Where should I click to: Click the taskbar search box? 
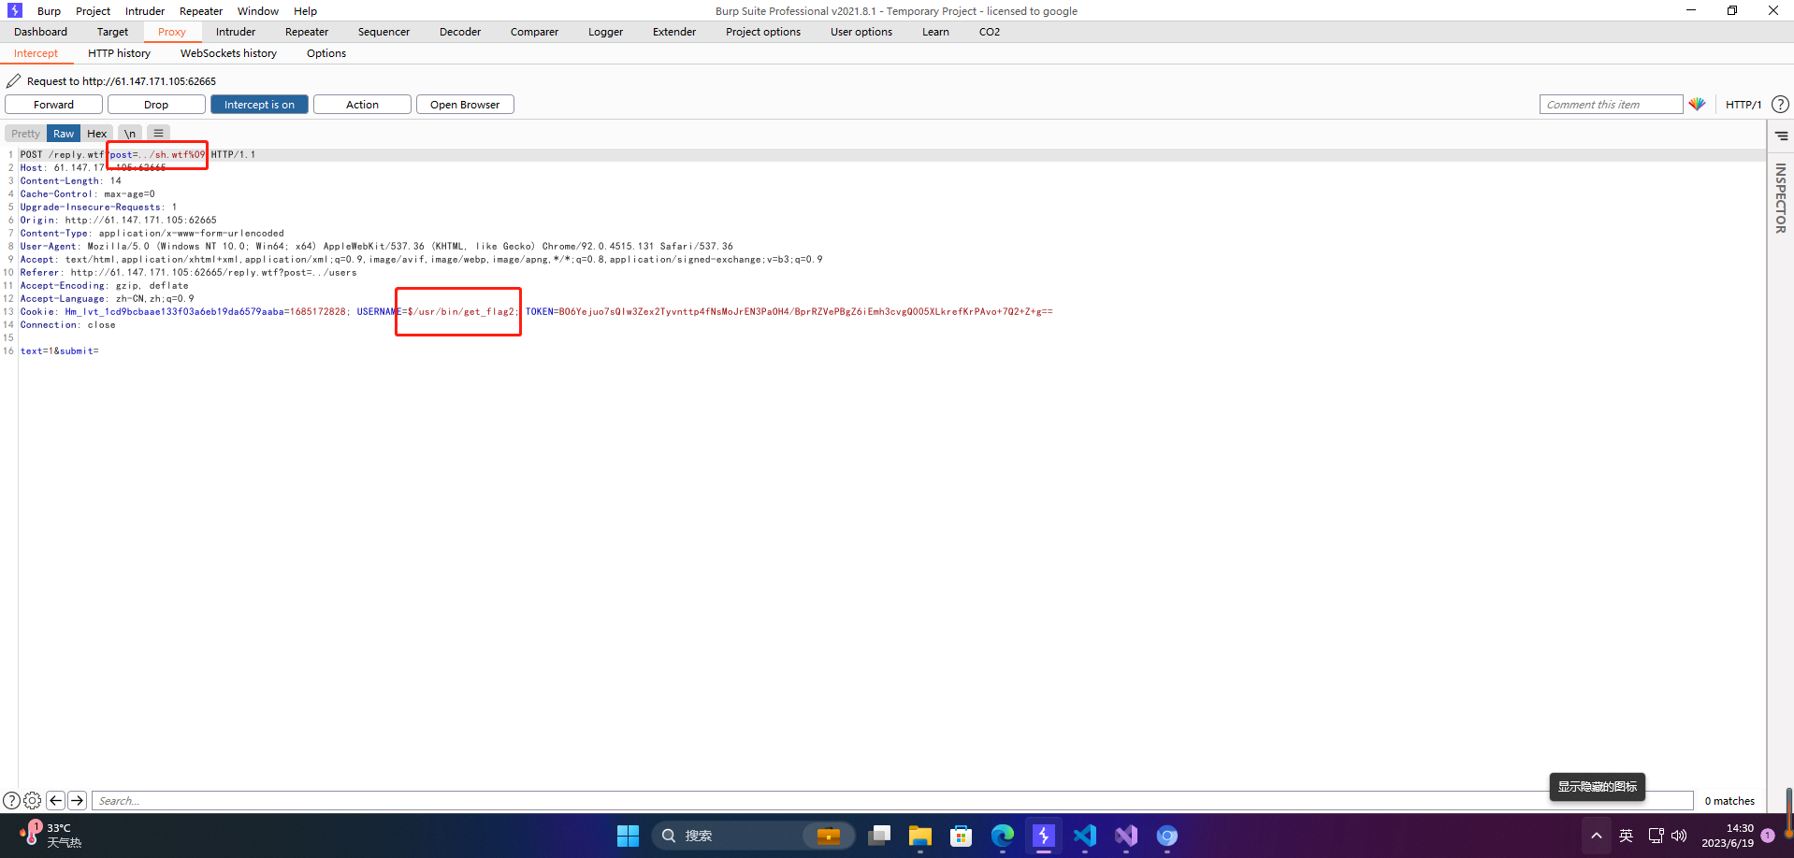[x=753, y=836]
